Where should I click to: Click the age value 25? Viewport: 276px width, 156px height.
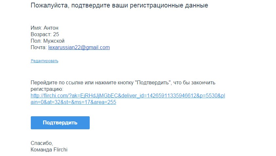click(56, 34)
